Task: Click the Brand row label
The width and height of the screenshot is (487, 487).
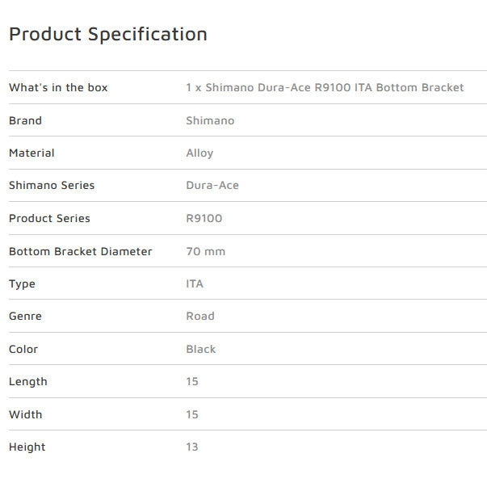Action: point(25,120)
